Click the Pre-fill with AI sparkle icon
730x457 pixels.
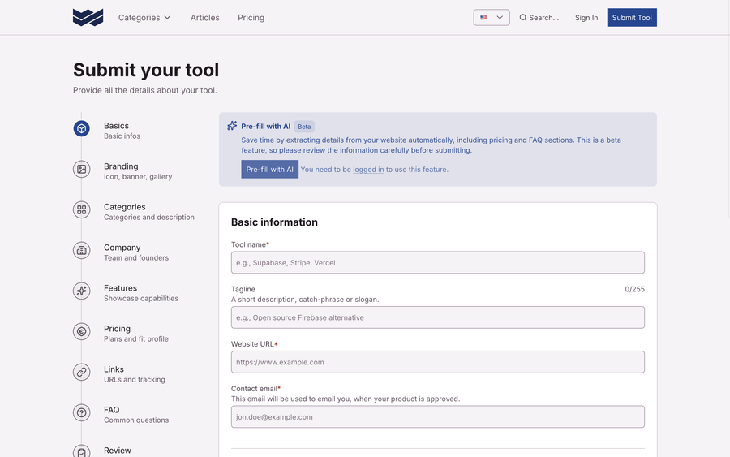click(232, 126)
